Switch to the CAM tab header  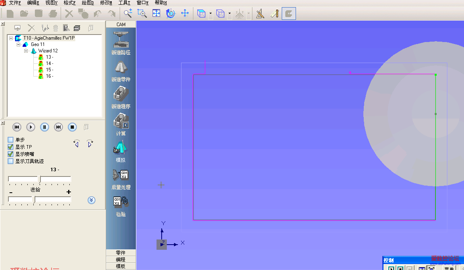click(x=121, y=24)
